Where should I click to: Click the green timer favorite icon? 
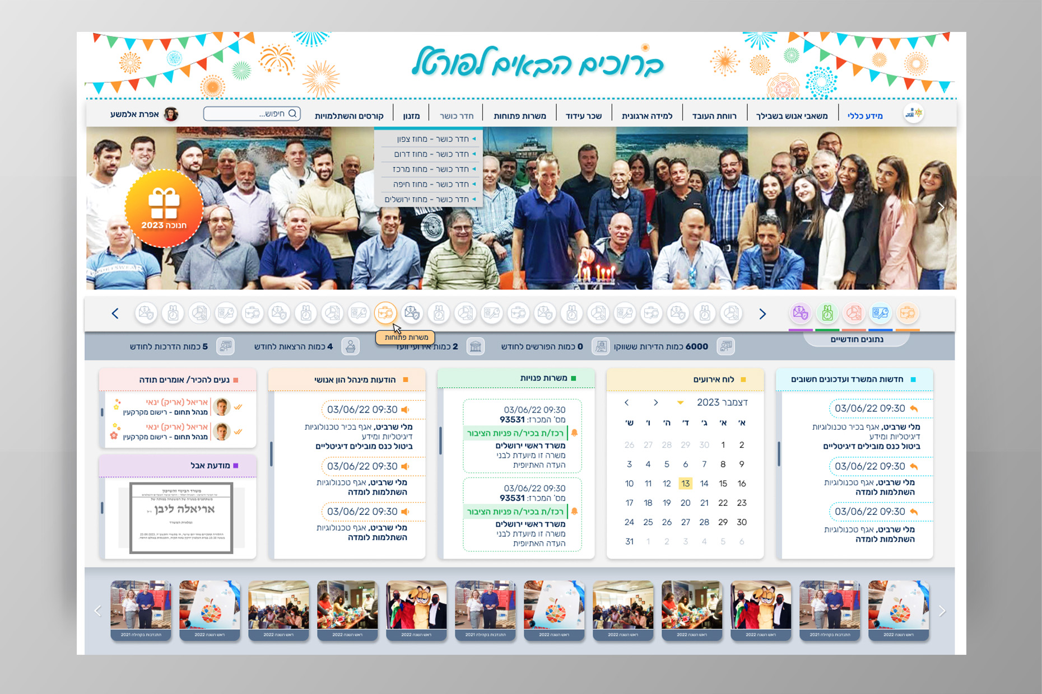pyautogui.click(x=827, y=313)
